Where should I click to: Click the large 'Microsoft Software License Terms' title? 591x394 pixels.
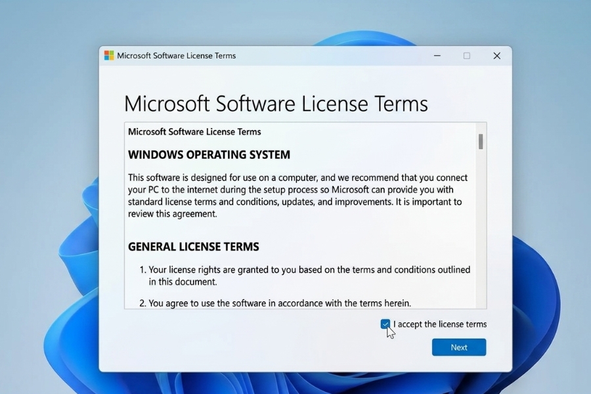(276, 103)
